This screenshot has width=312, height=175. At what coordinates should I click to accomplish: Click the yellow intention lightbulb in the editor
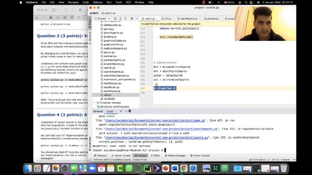pyautogui.click(x=156, y=85)
